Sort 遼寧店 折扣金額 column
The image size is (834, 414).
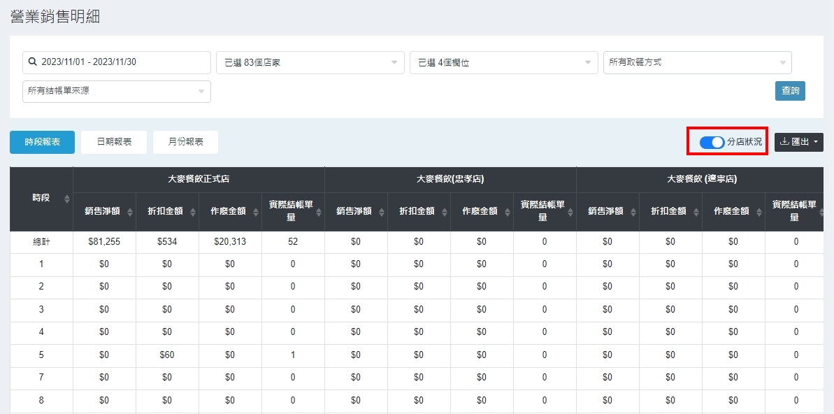click(x=696, y=212)
